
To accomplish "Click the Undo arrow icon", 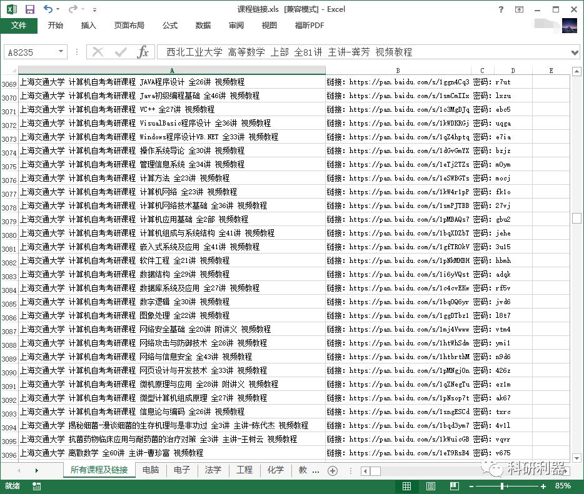I will click(48, 9).
